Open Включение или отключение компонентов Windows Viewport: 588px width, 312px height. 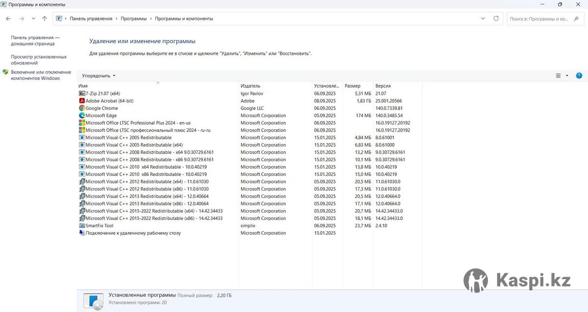coord(41,75)
